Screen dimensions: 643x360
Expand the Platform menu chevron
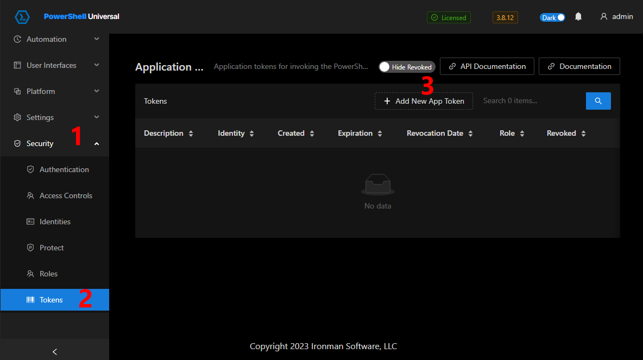[x=97, y=91]
